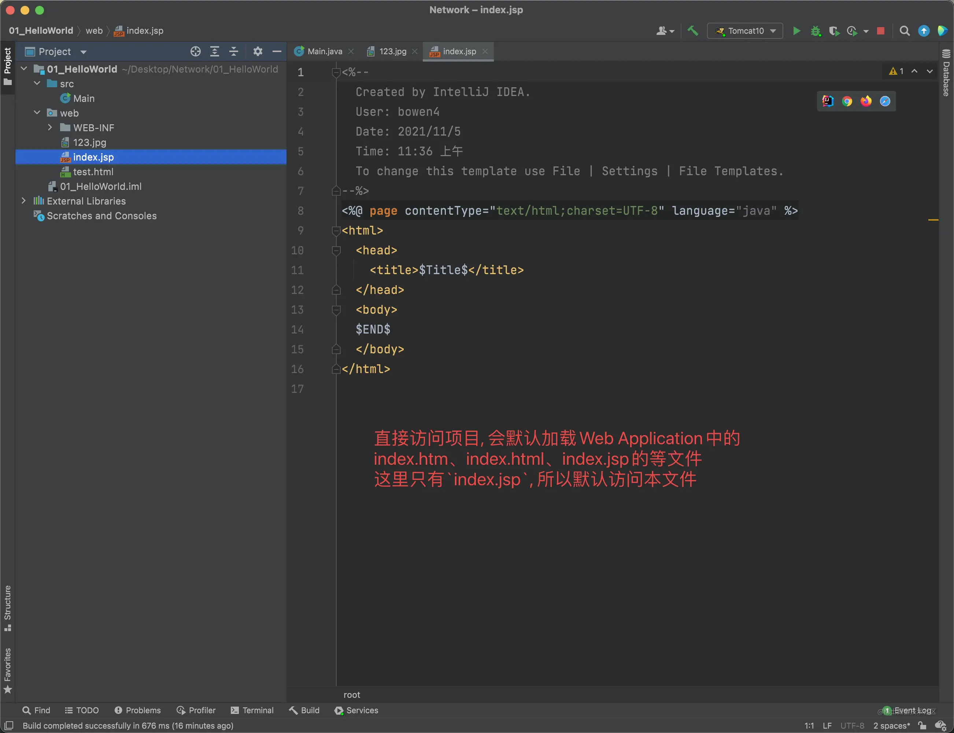Hide the Project tool window

click(277, 51)
